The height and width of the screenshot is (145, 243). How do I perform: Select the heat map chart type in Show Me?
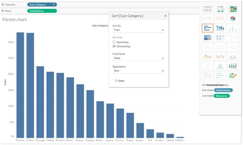[220, 9]
